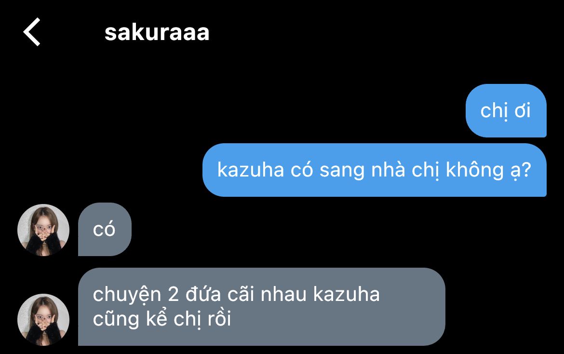Click the word 'ơi' in the top bubble
The image size is (564, 354).
pyautogui.click(x=522, y=111)
